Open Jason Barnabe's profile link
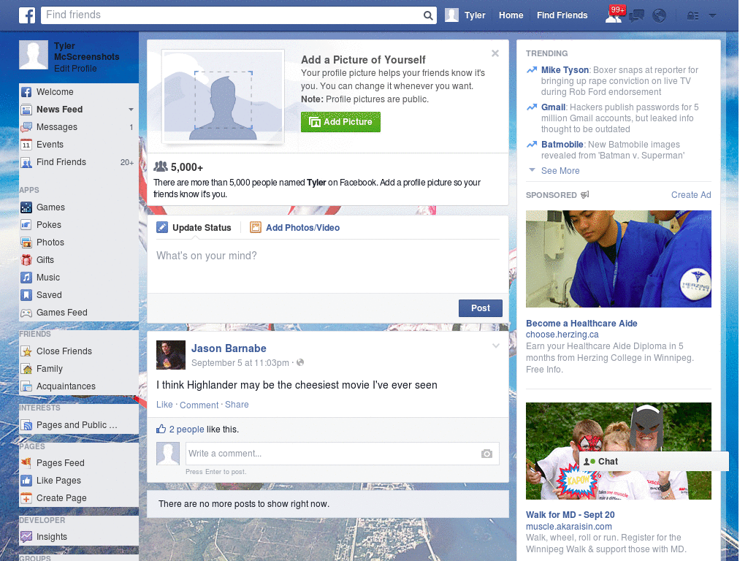This screenshot has height=561, width=748. pyautogui.click(x=229, y=348)
